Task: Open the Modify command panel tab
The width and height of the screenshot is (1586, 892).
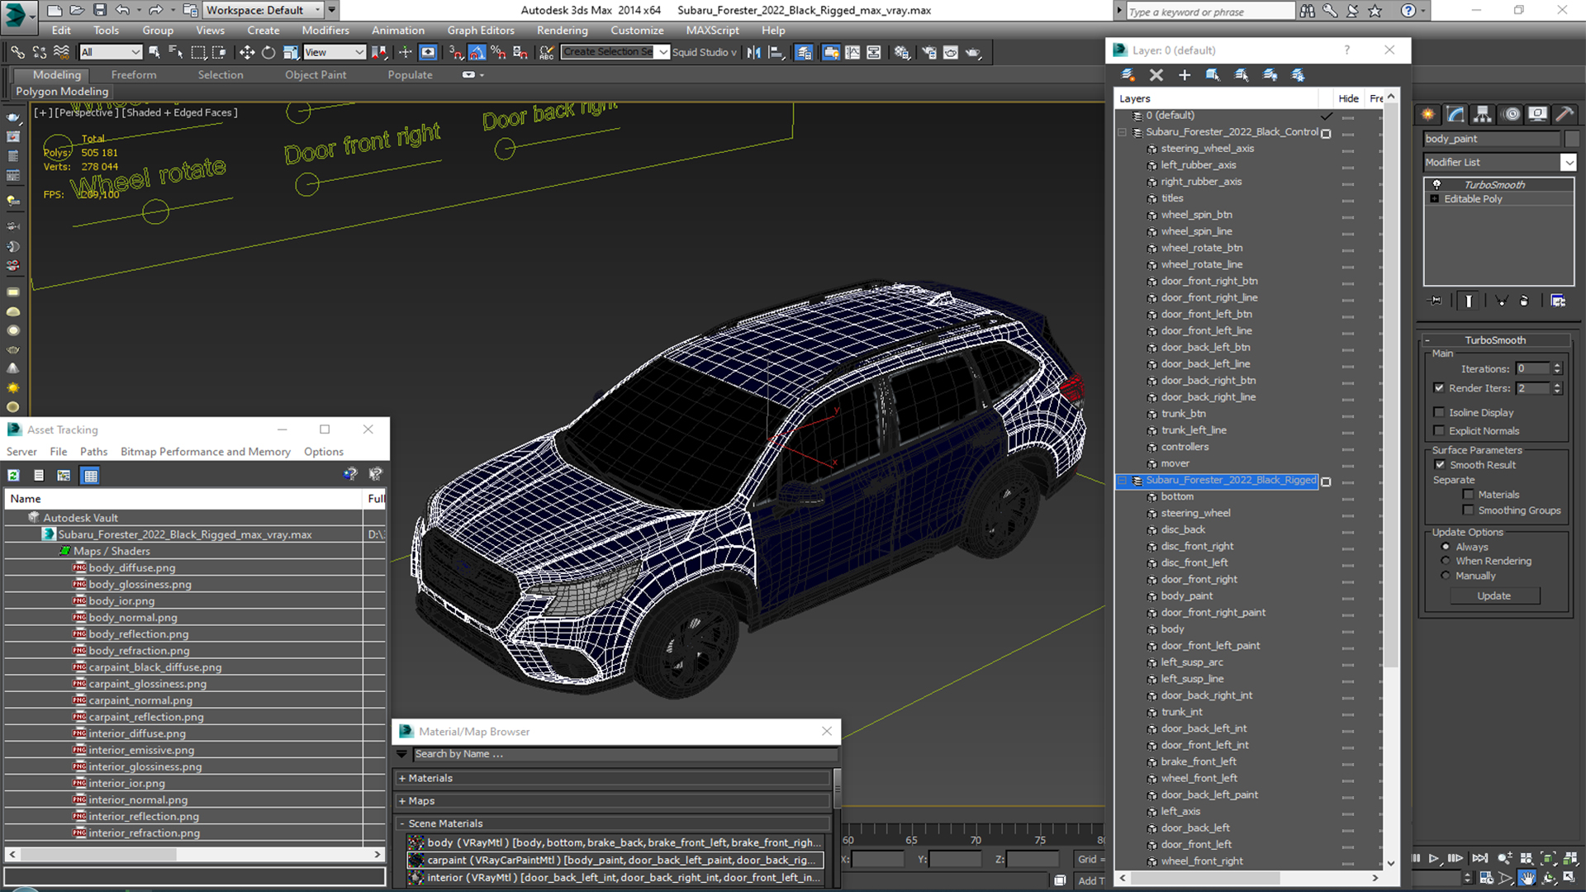Action: pyautogui.click(x=1455, y=114)
